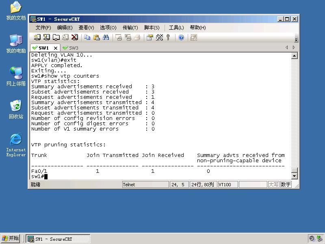Click the Find binoculars icon
This screenshot has height=244, width=325.
(106, 37)
